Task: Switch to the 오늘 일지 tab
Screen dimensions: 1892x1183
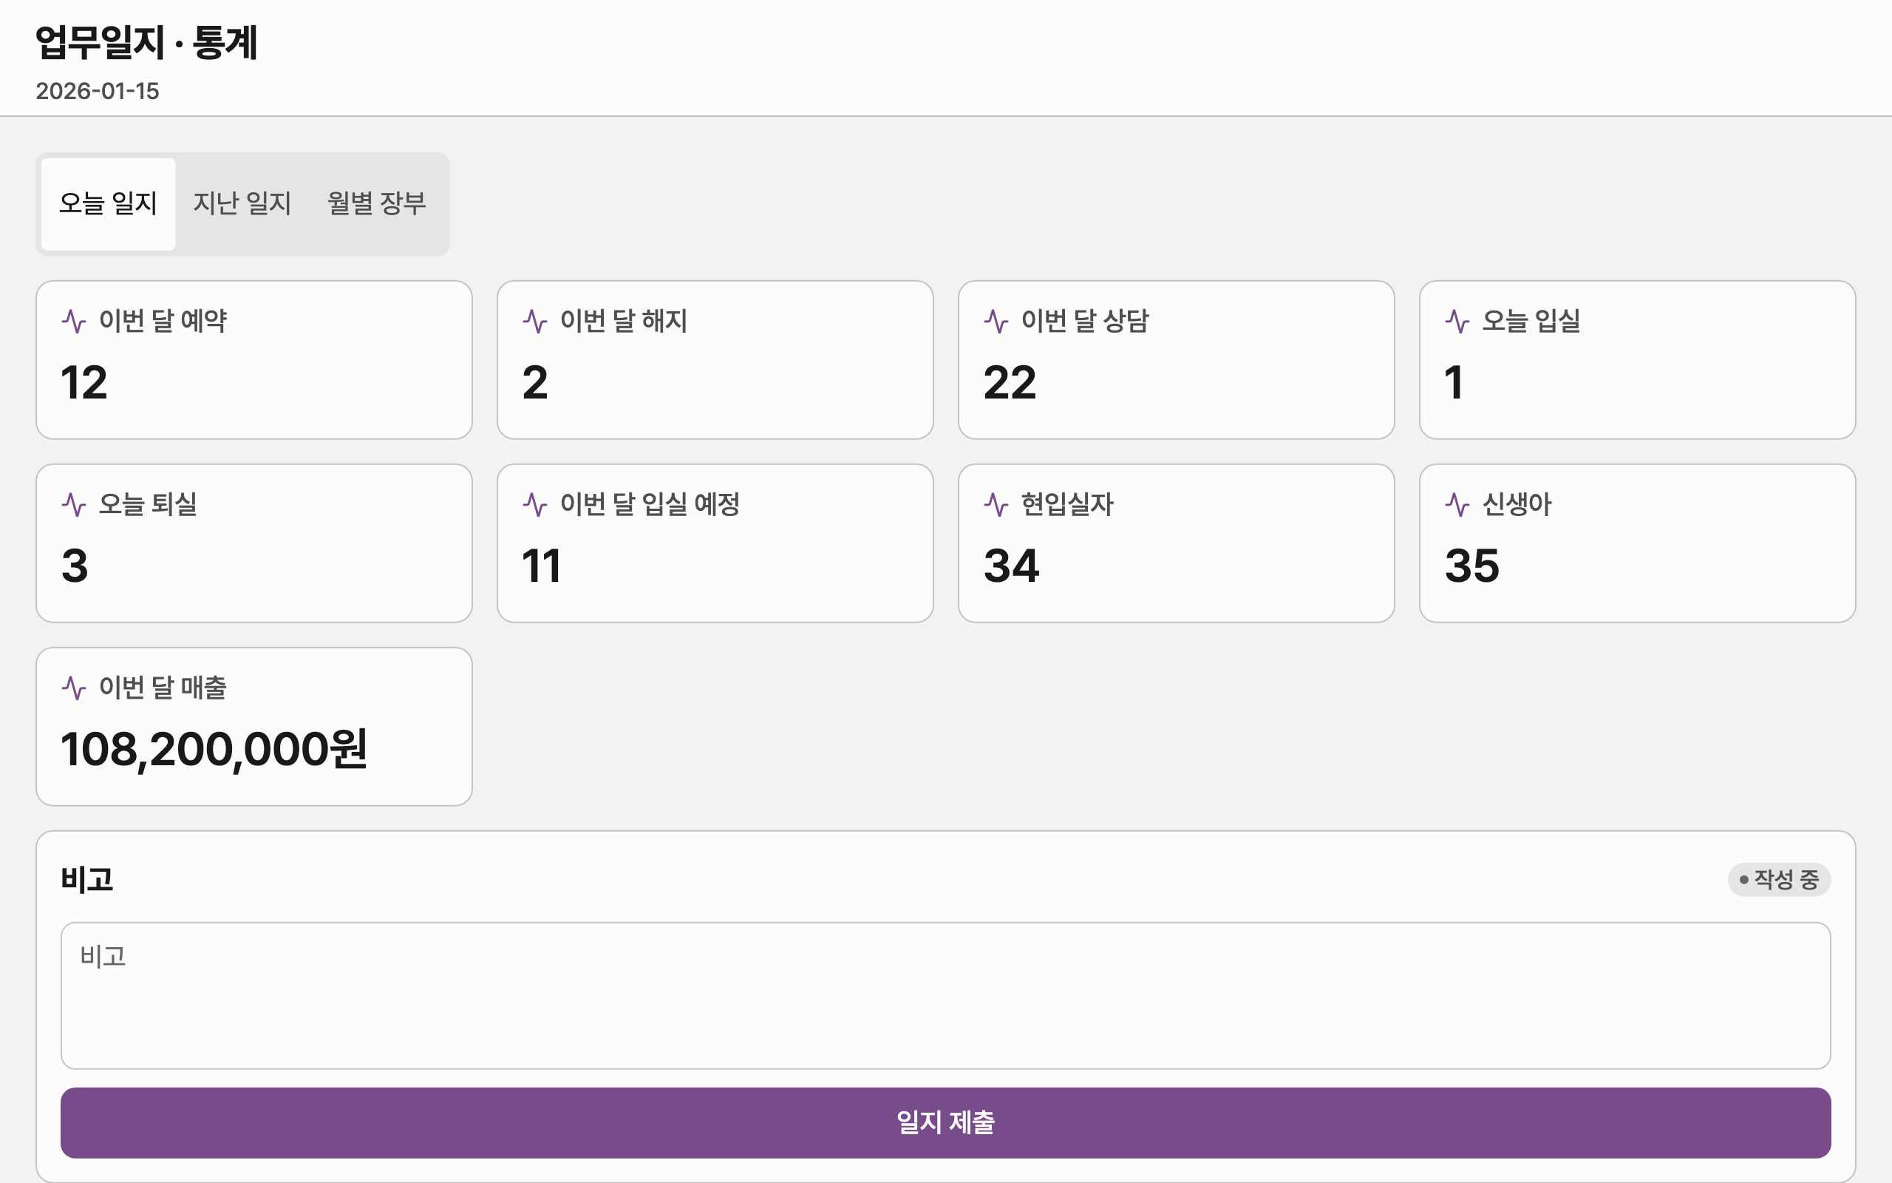Action: [108, 204]
